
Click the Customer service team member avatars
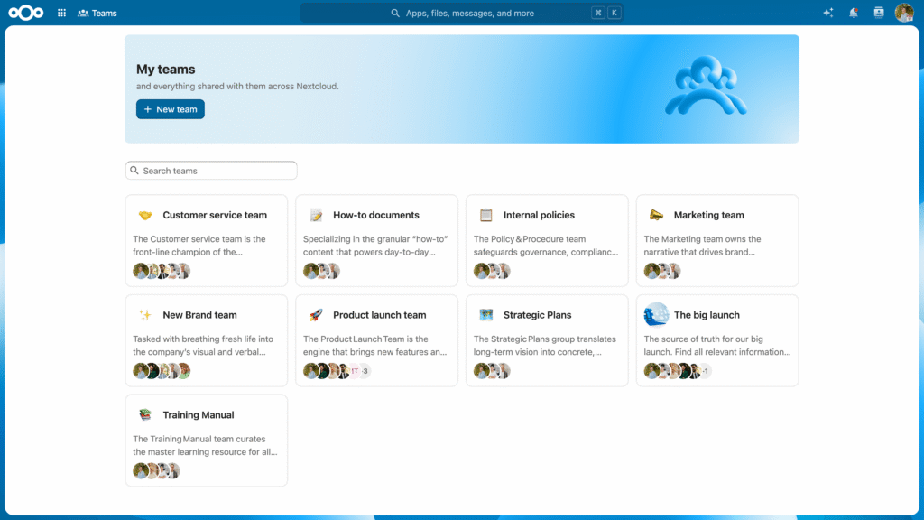pos(162,271)
